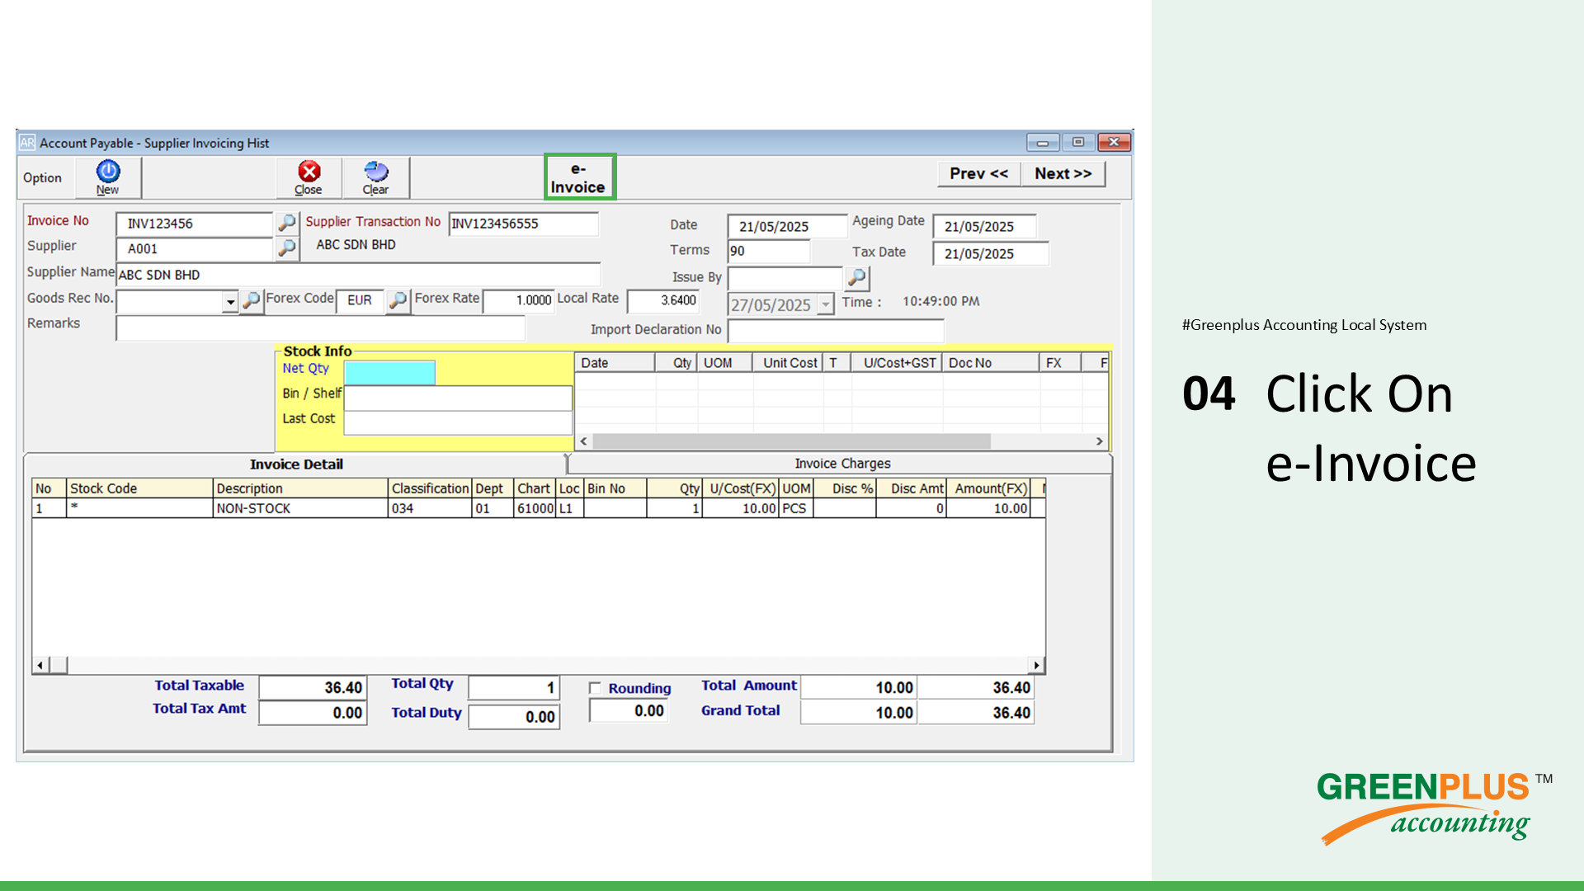This screenshot has height=891, width=1584.
Task: Minimize the Supplier Invoicing Hist window
Action: coord(1043,143)
